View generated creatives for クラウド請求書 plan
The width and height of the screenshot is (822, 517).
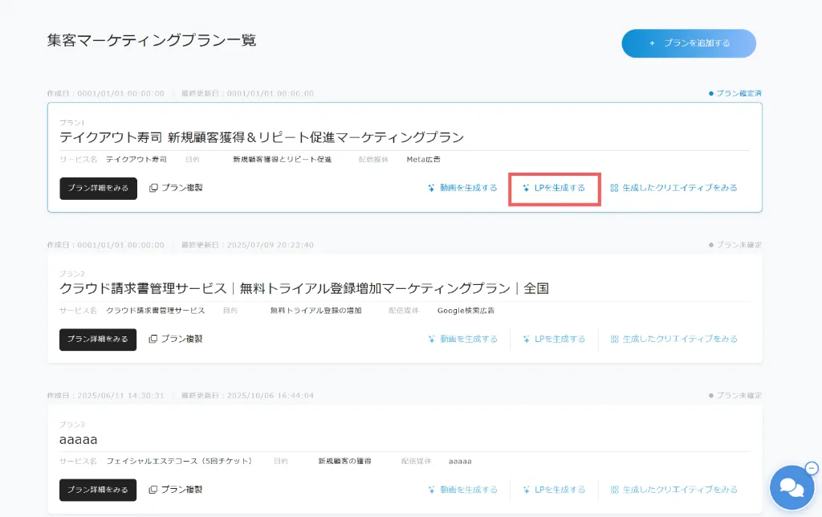tap(673, 339)
